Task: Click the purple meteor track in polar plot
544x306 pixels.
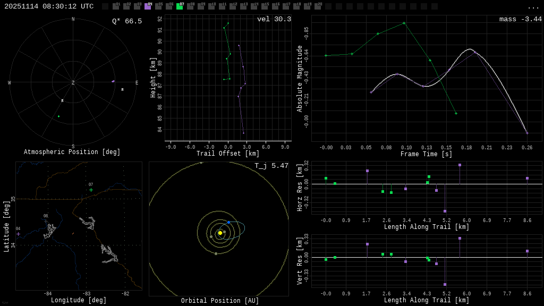Action: [x=113, y=81]
